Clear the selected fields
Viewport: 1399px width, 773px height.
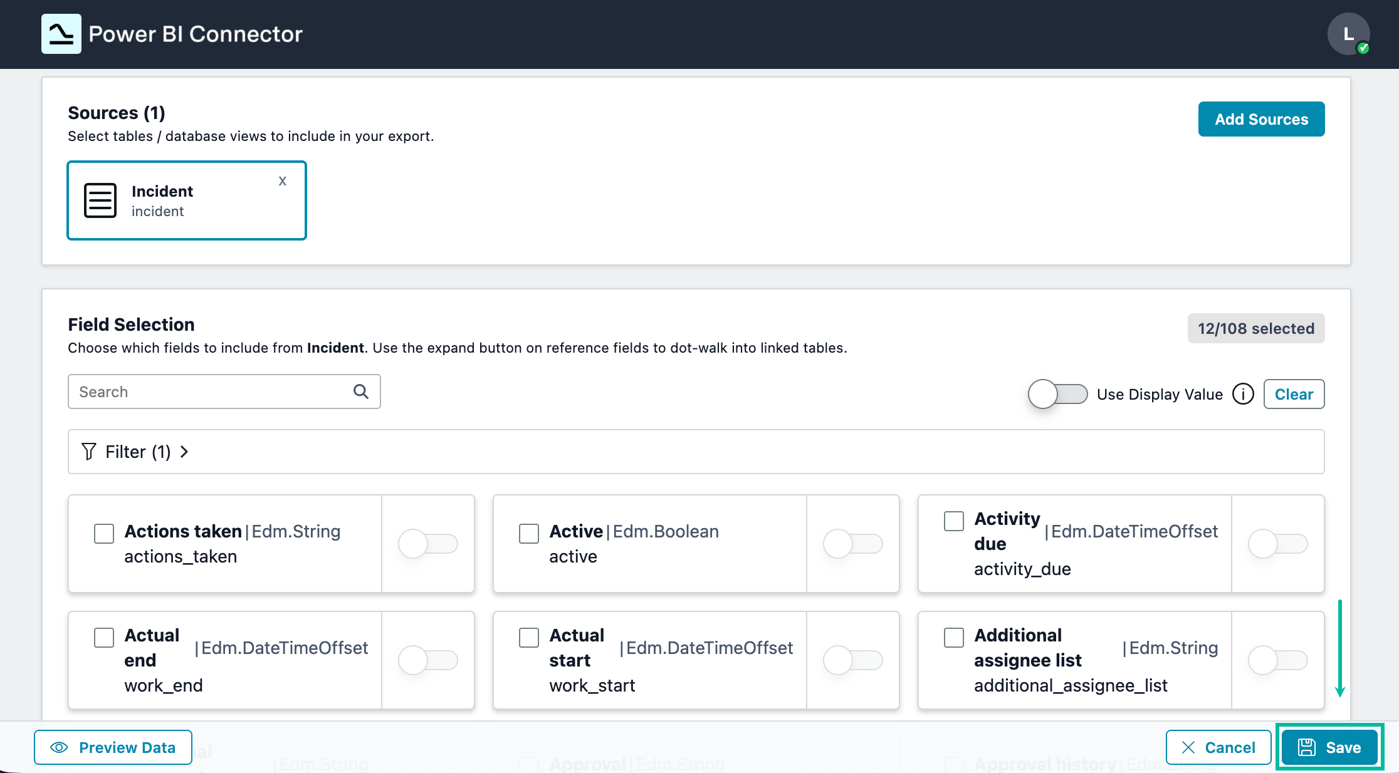1294,394
